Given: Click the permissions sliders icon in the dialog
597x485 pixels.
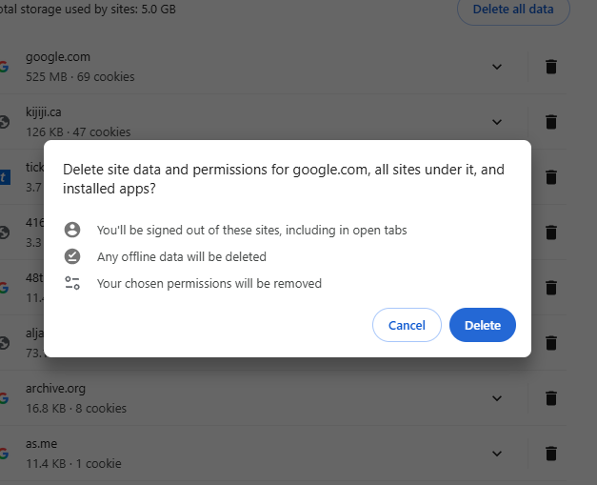Looking at the screenshot, I should (72, 283).
